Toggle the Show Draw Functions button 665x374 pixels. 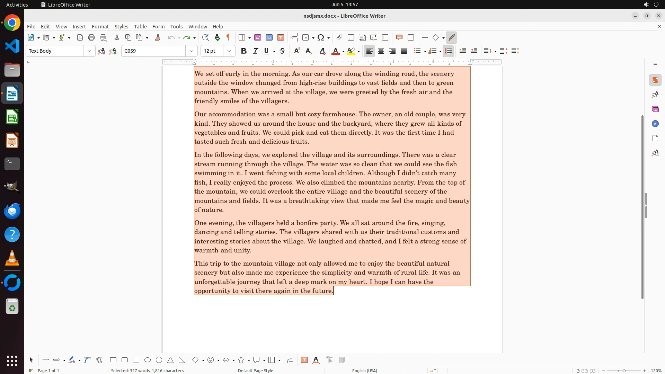coord(451,38)
